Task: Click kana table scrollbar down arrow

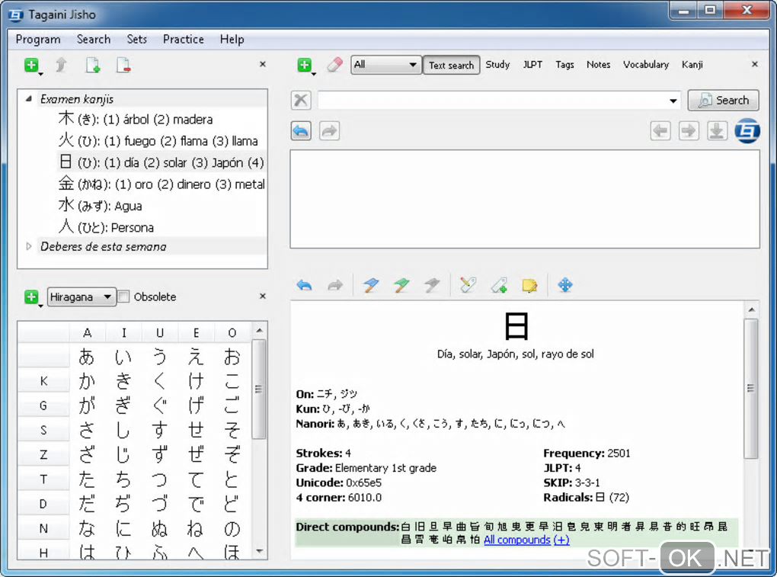Action: coord(260,551)
